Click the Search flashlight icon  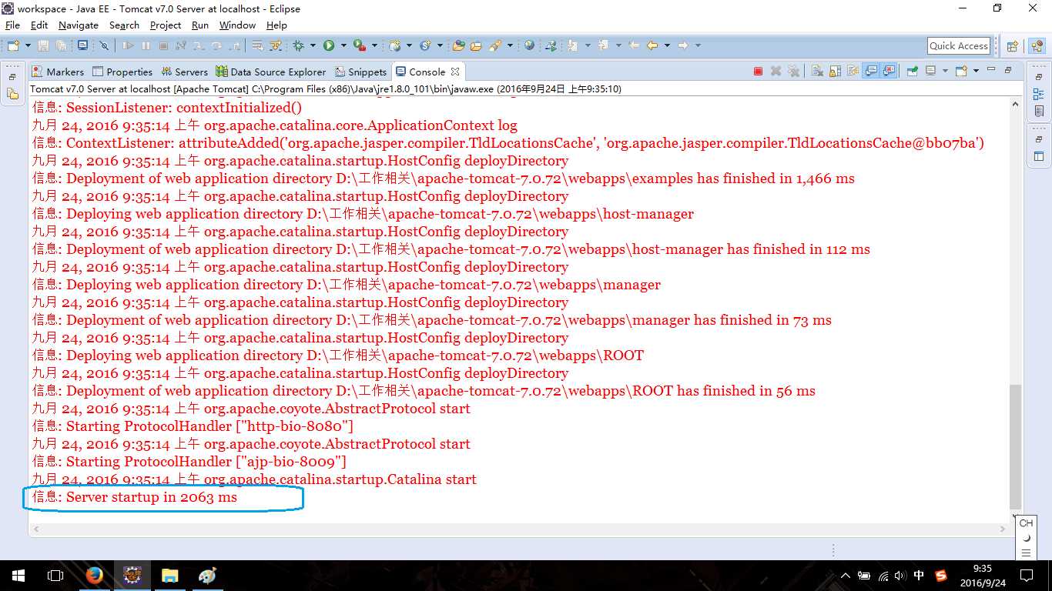[x=494, y=46]
